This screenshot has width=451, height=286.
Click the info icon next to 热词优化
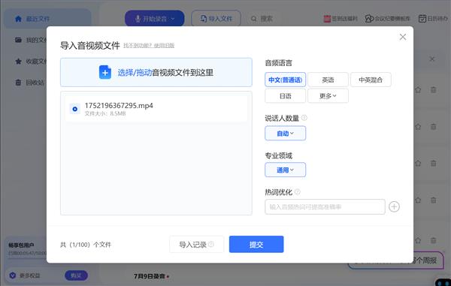(298, 192)
